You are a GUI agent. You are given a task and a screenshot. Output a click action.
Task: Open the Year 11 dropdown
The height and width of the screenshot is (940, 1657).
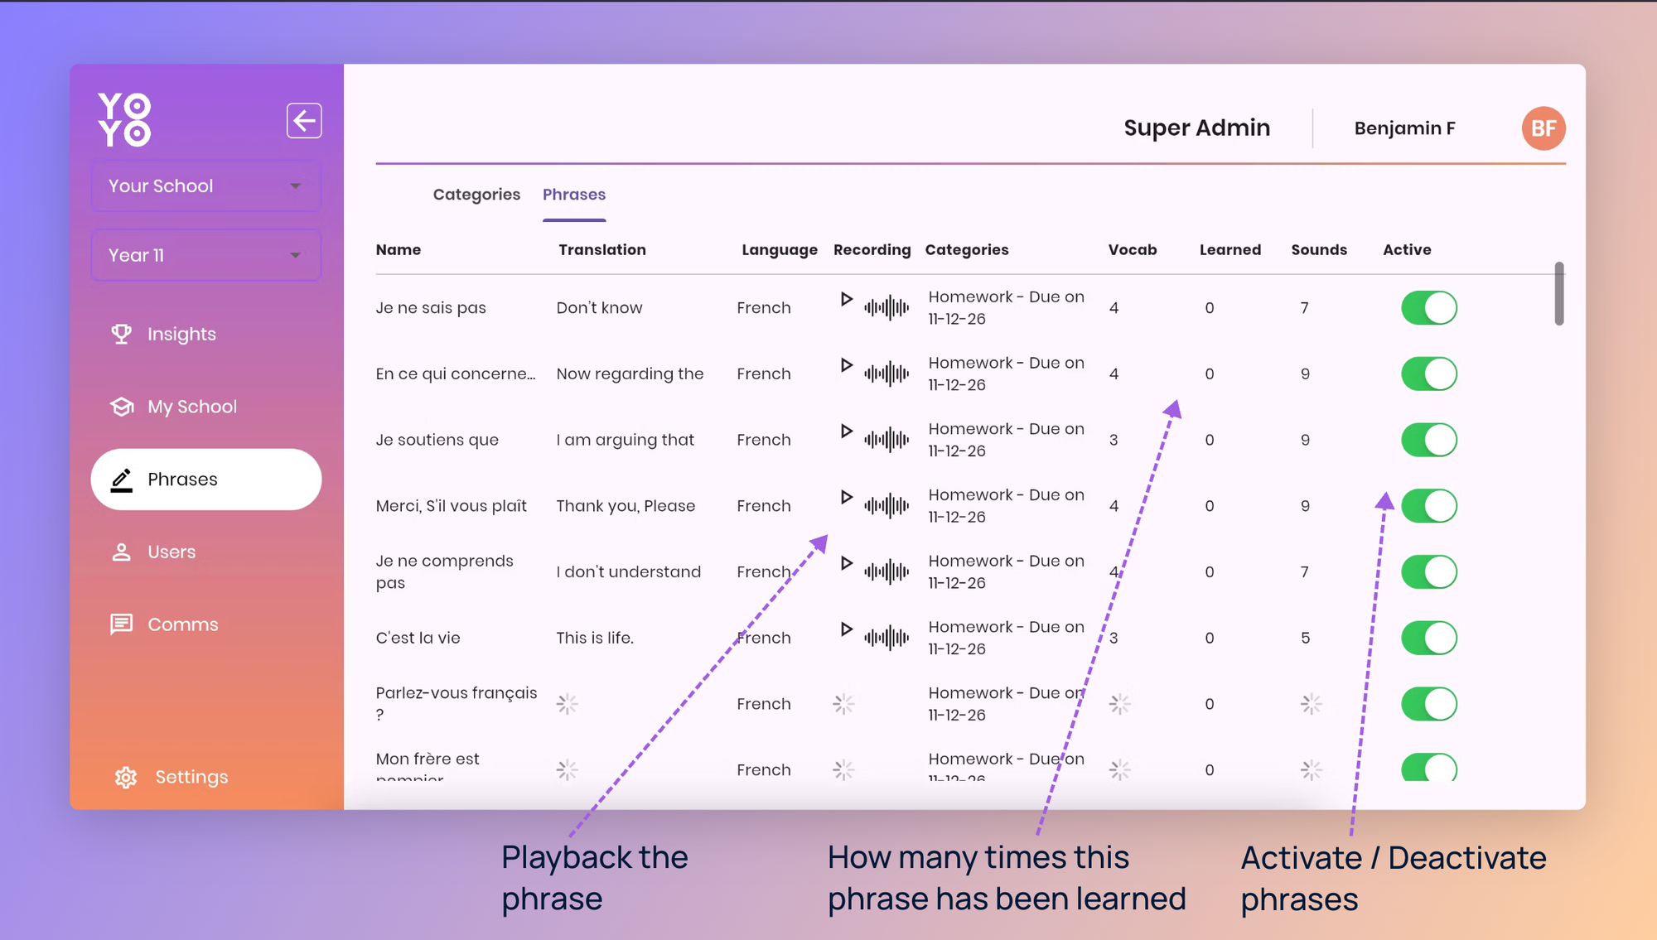click(x=205, y=256)
